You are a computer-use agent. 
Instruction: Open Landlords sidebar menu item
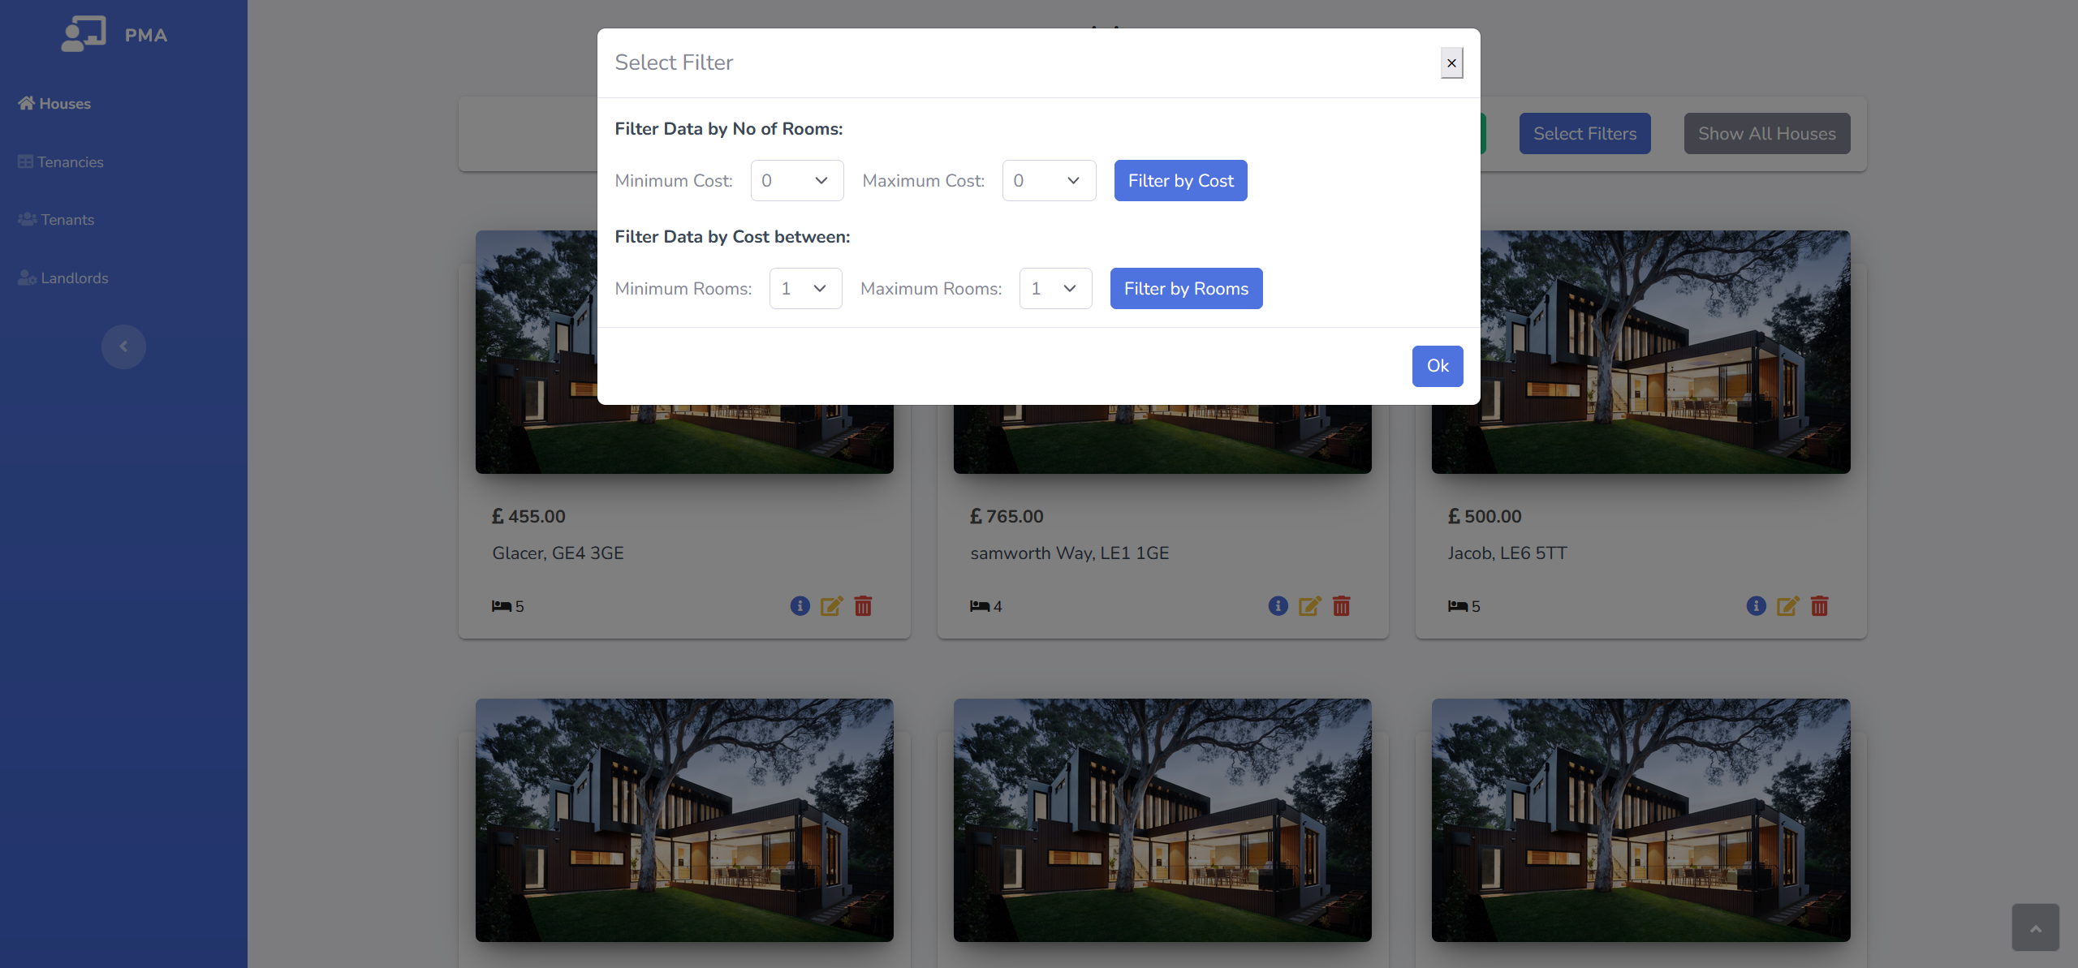(74, 278)
